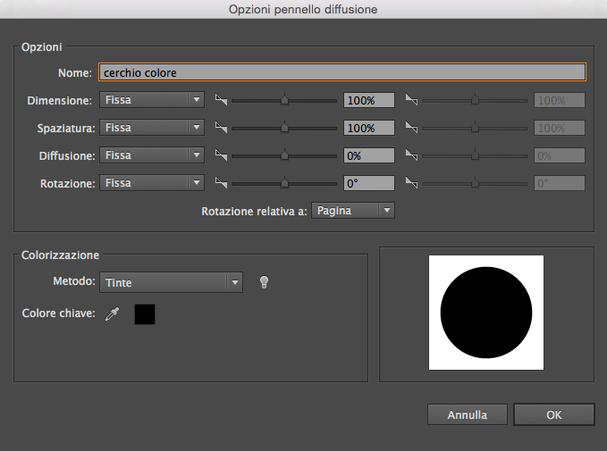Click the disabled second Spaziatura slider
This screenshot has width=607, height=451.
[475, 128]
